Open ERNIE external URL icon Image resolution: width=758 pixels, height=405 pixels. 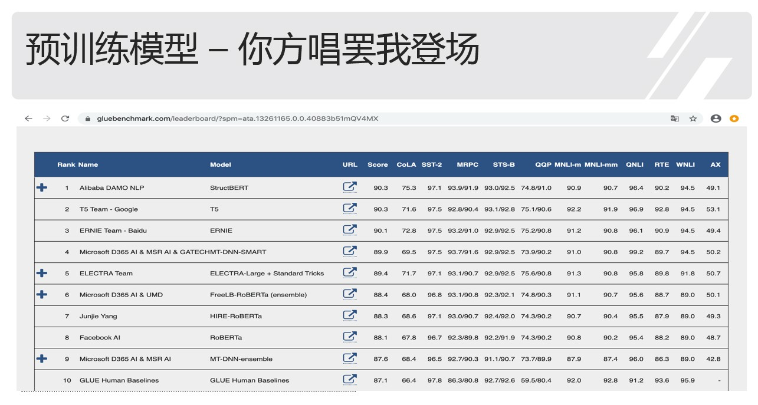click(350, 229)
